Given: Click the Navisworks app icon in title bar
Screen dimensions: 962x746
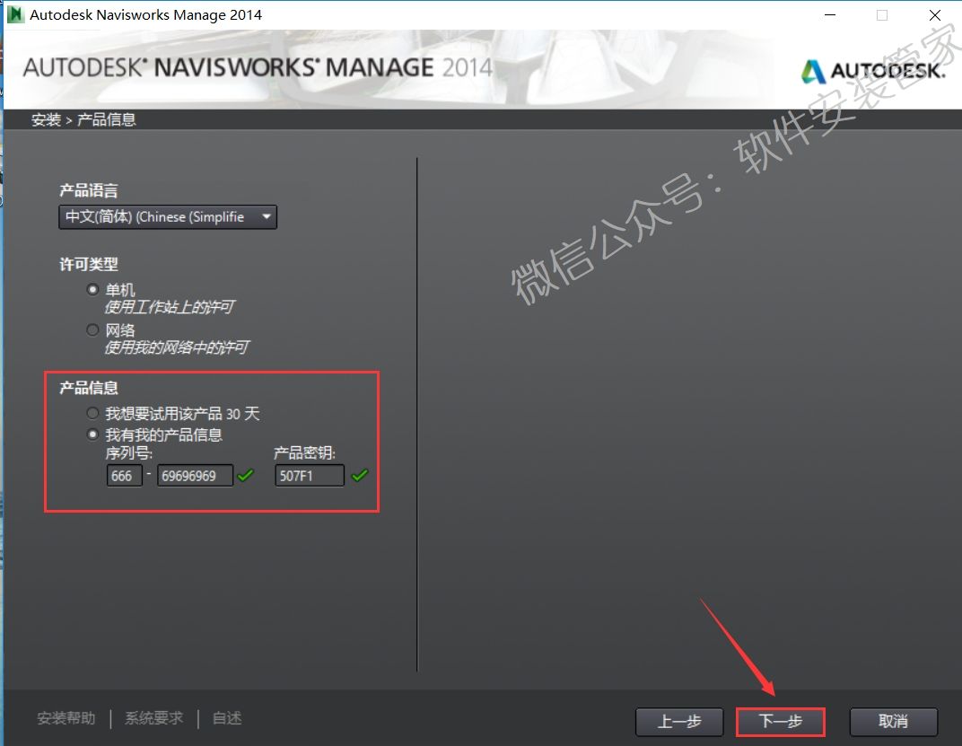Looking at the screenshot, I should point(14,15).
